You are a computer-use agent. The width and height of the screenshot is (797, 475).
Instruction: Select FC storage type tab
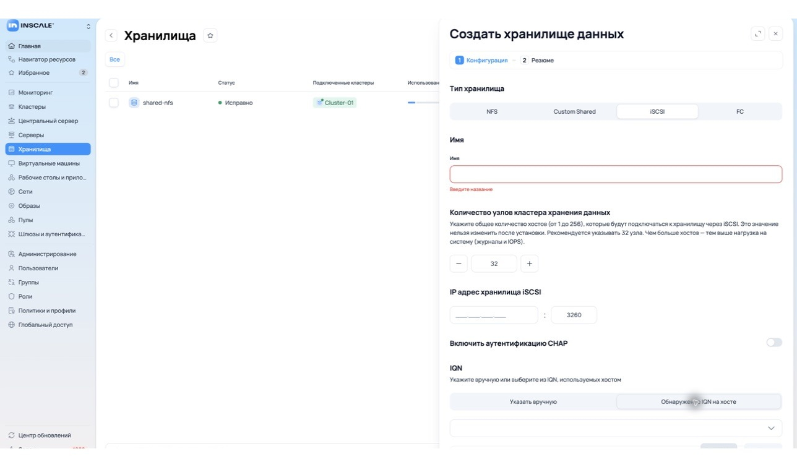click(x=740, y=111)
